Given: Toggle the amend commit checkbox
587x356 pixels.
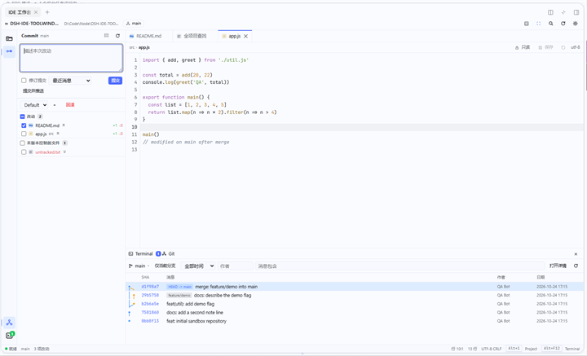Looking at the screenshot, I should (24, 81).
